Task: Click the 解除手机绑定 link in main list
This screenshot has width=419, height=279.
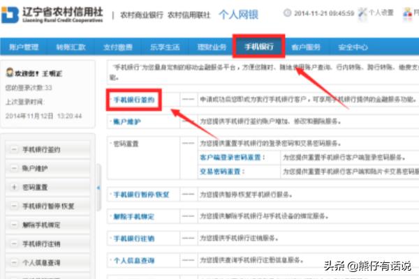Action: point(134,216)
